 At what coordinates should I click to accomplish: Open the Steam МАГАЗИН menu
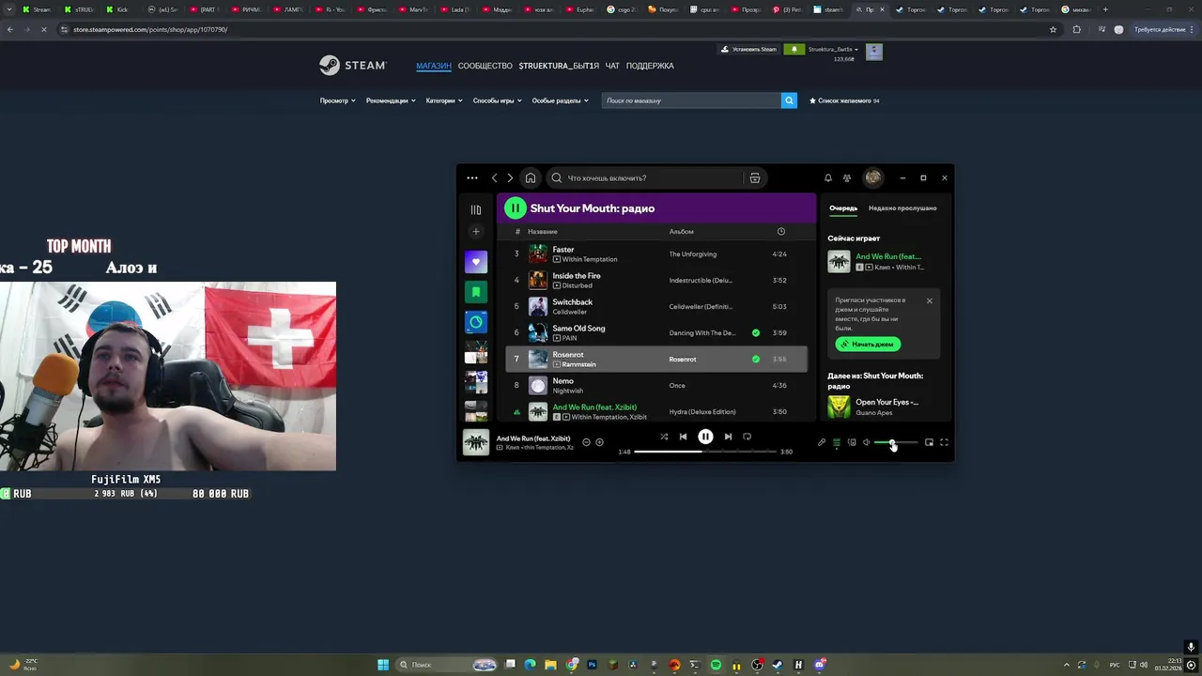(x=434, y=66)
